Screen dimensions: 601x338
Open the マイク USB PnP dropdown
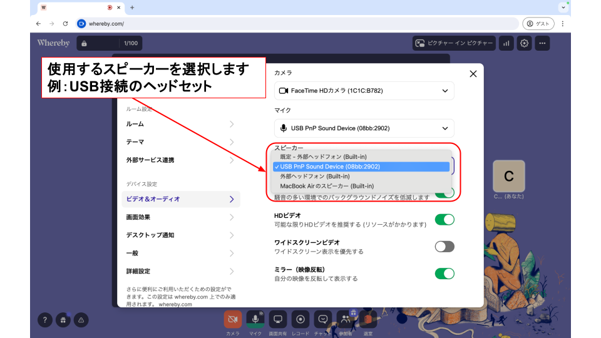coord(364,128)
